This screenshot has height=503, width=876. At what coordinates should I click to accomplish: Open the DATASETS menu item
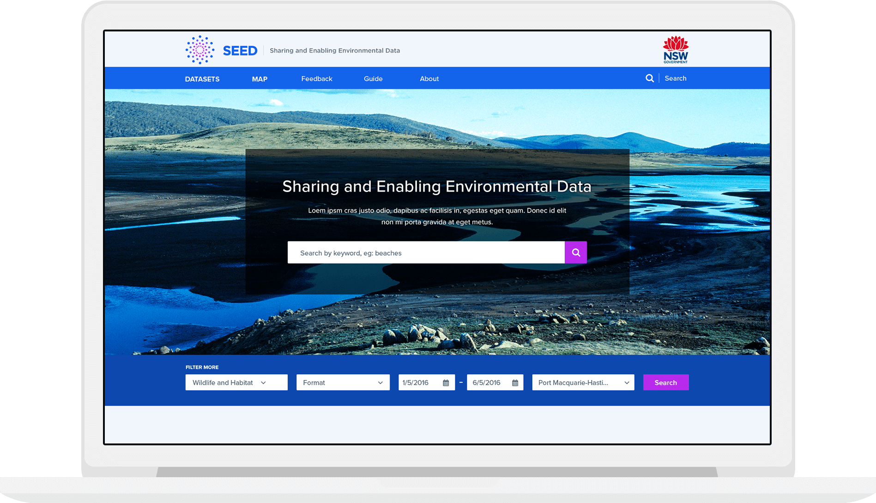coord(202,79)
